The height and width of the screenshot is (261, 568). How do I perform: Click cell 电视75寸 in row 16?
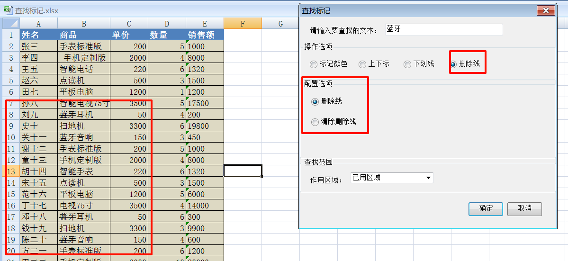pos(84,205)
